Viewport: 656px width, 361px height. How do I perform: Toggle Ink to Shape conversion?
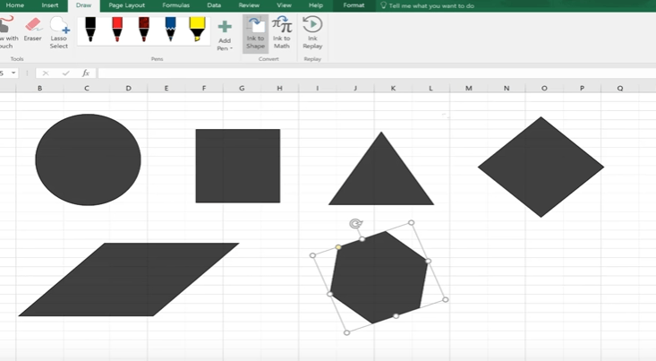pos(255,32)
